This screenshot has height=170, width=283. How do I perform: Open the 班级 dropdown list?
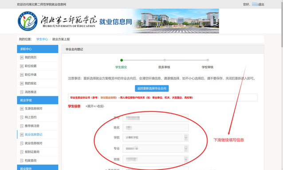click(x=155, y=159)
